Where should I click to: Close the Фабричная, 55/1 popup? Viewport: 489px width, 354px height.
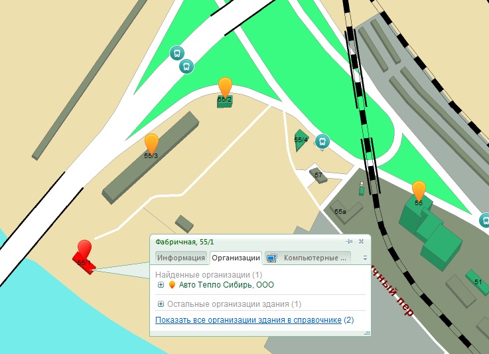[x=361, y=241]
